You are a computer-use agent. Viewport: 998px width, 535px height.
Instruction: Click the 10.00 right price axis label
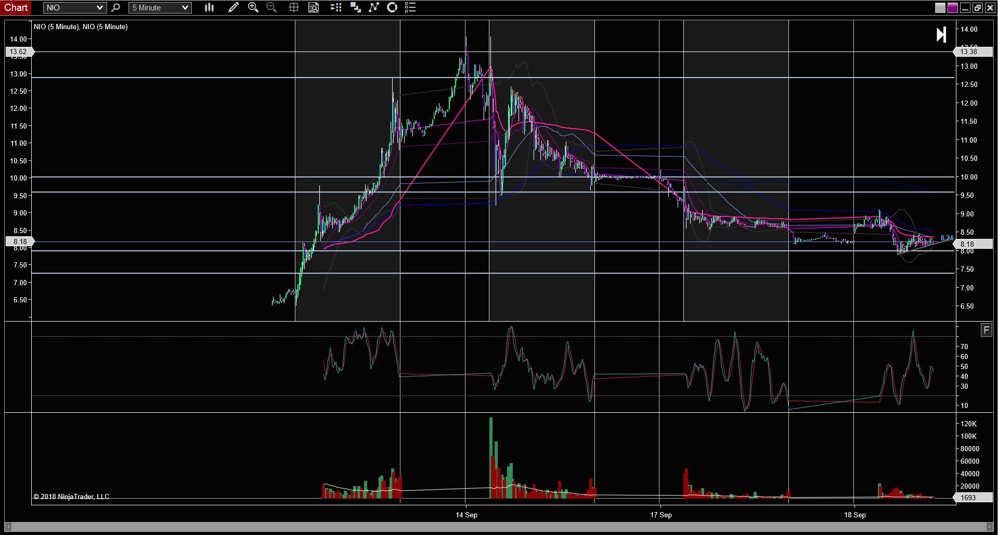click(x=969, y=177)
